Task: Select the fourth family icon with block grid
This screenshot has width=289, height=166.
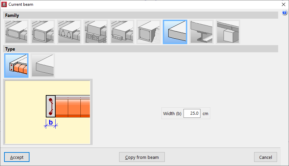Action: (95, 32)
